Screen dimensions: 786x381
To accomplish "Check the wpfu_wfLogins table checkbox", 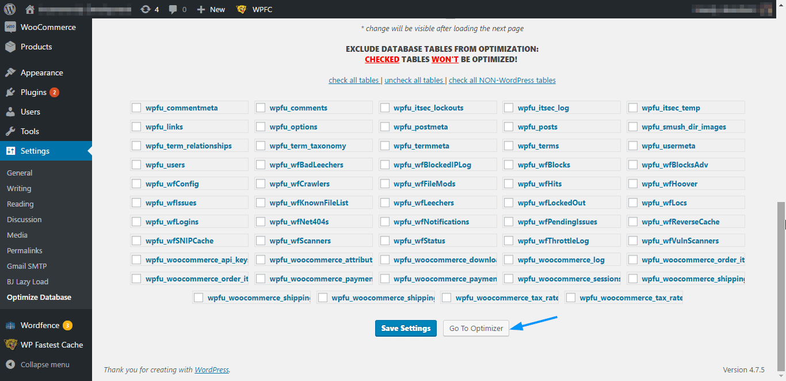I will point(136,222).
